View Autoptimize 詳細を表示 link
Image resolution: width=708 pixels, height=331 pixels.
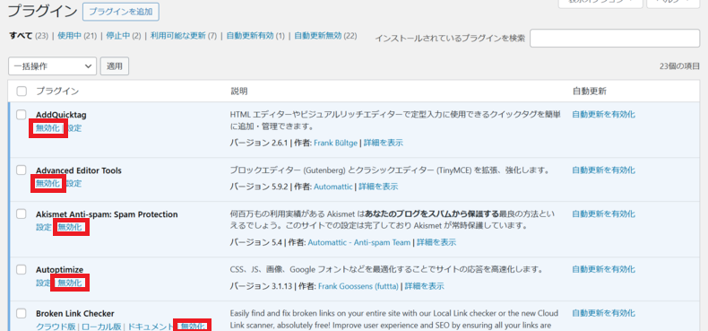point(425,286)
